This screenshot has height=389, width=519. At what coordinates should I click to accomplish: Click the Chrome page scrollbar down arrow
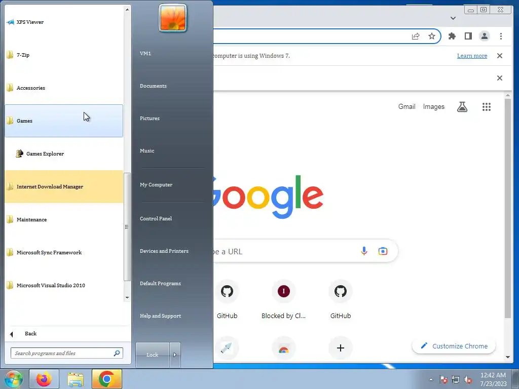click(508, 357)
